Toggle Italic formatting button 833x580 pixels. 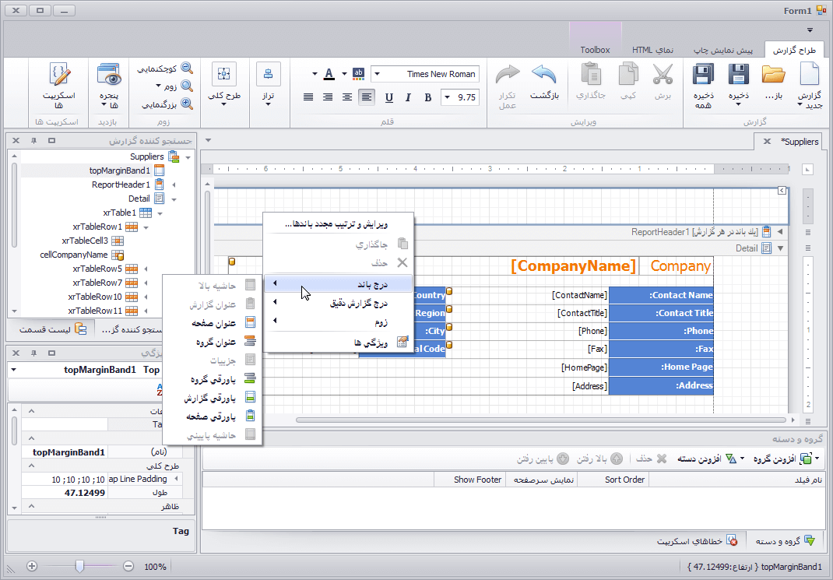click(x=407, y=97)
